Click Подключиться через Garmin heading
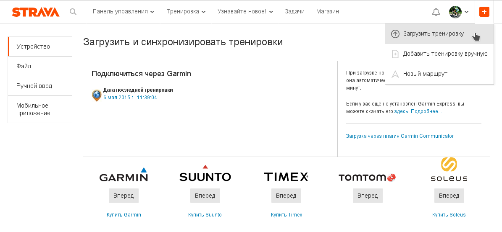Viewport: 502px width, 232px height. pos(141,74)
